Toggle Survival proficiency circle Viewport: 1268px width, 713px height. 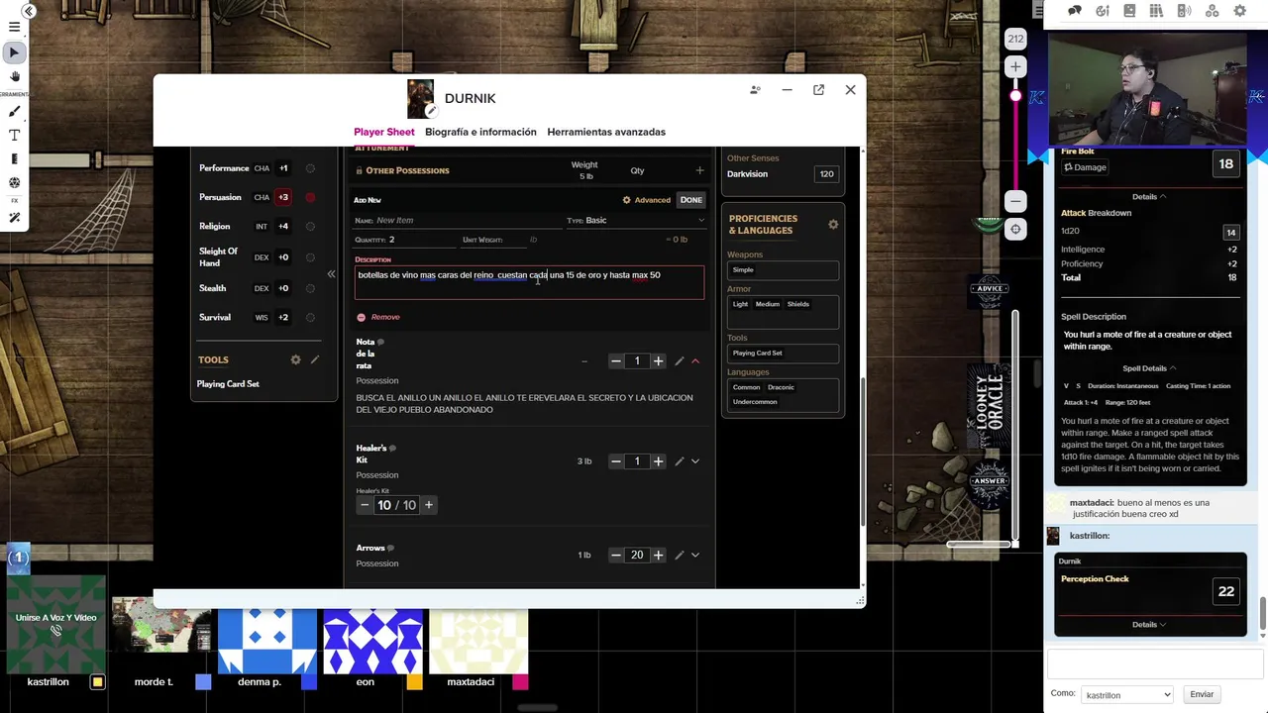(310, 317)
